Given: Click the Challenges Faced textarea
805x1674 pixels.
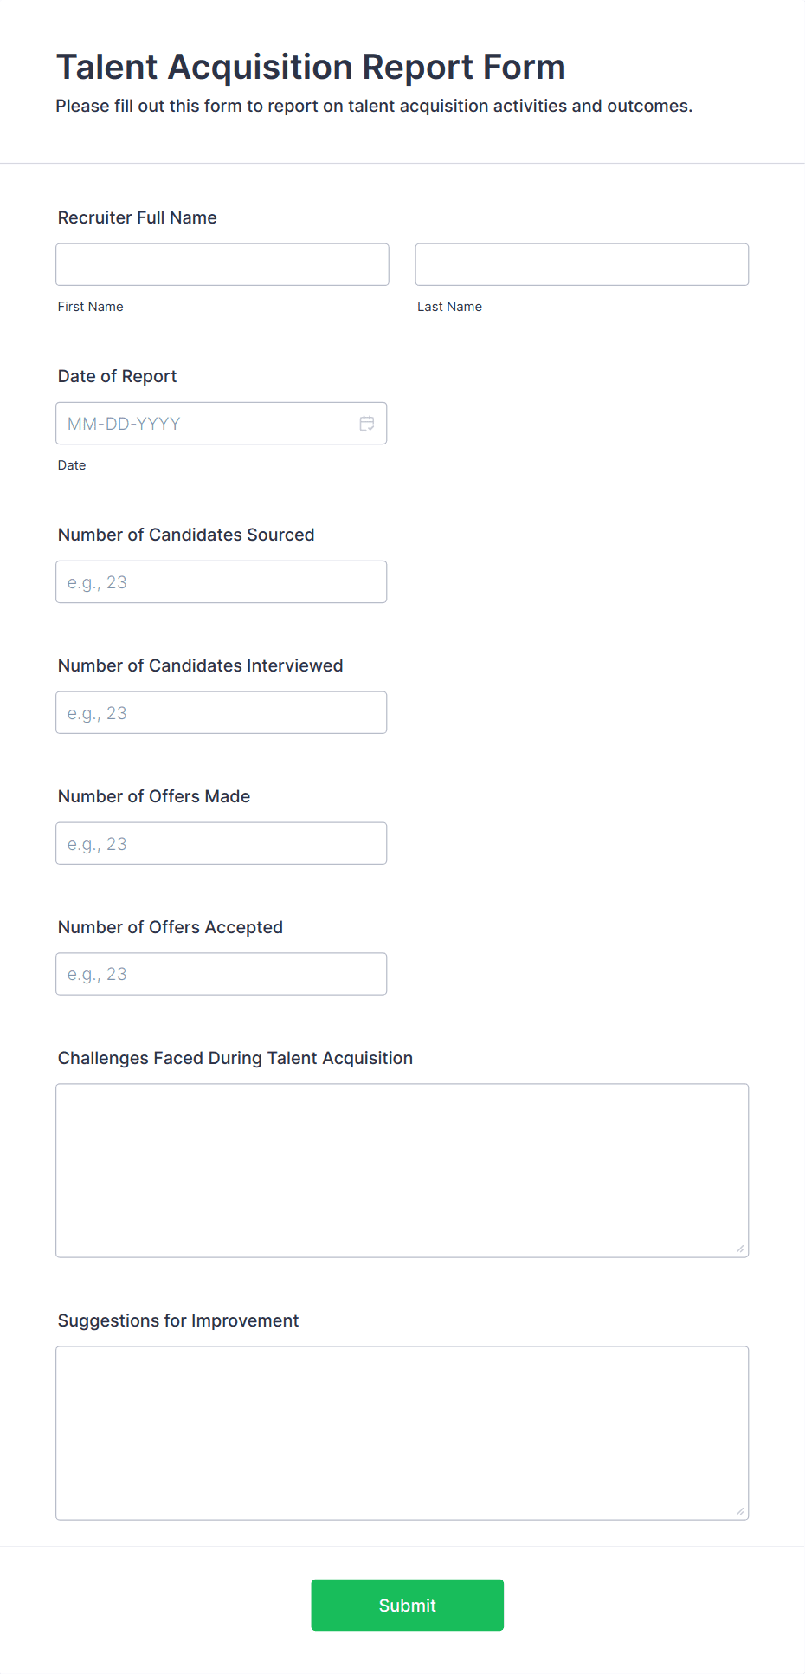Looking at the screenshot, I should (402, 1170).
